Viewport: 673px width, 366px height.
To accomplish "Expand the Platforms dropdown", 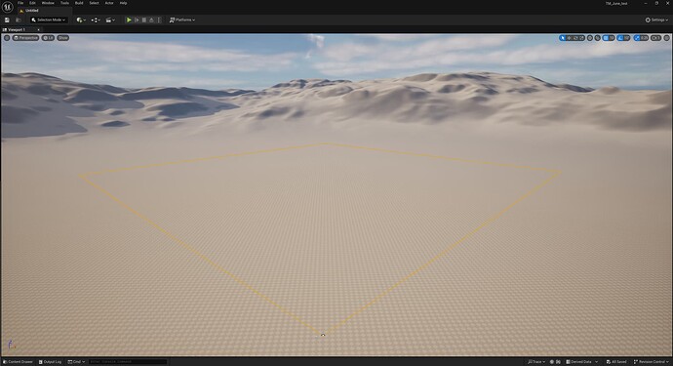I will (182, 20).
